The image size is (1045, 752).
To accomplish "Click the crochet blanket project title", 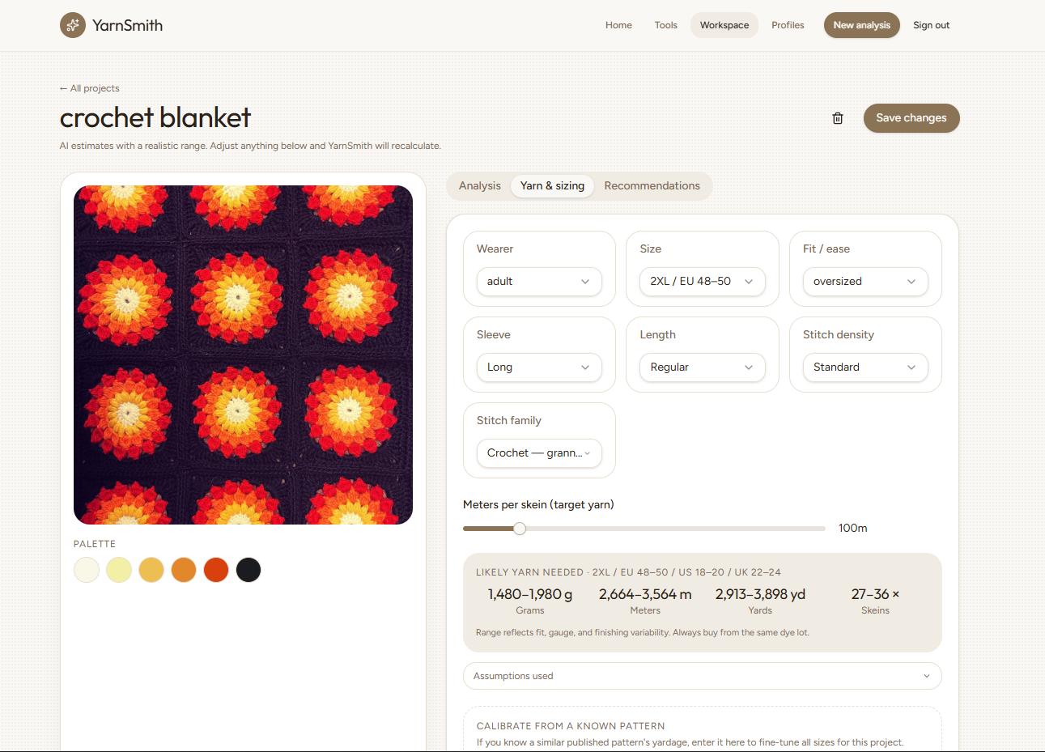I will click(155, 118).
